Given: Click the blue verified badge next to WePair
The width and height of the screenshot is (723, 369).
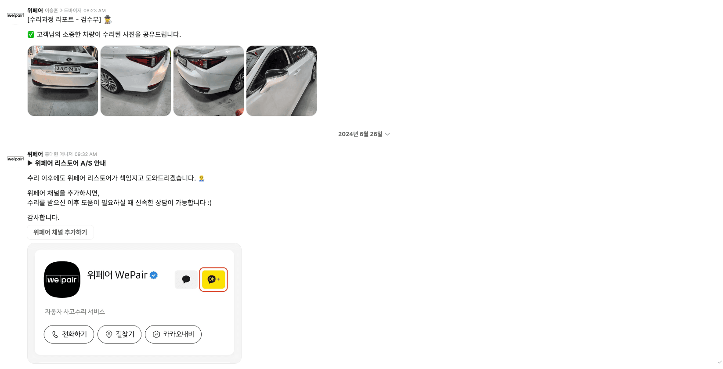Looking at the screenshot, I should [154, 275].
